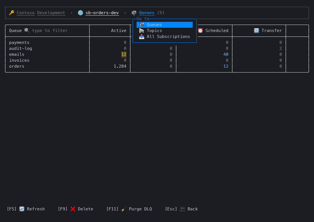Click audit-log transfer count 2

pos(281,48)
